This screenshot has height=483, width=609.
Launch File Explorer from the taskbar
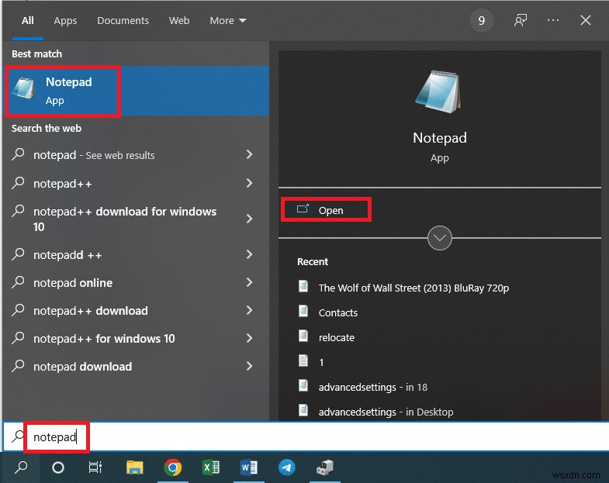[134, 467]
